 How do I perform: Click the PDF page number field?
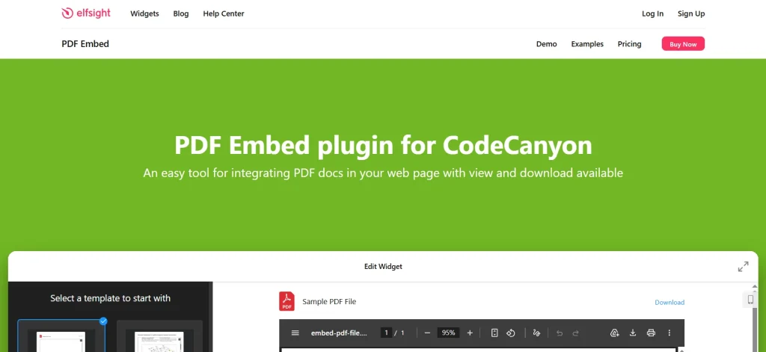pyautogui.click(x=387, y=333)
